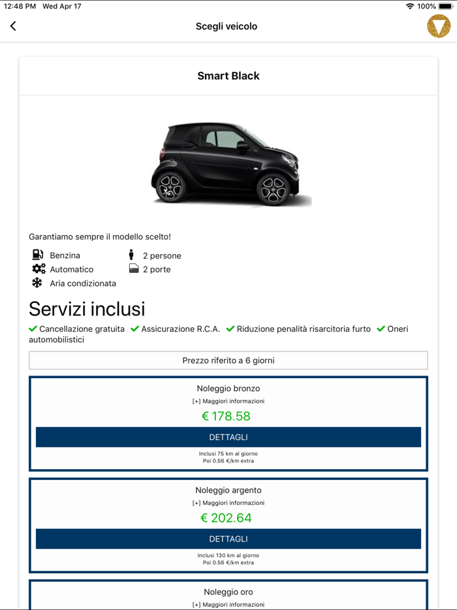Click the Wi-Fi icon in the status bar
457x610 pixels.
pos(411,6)
